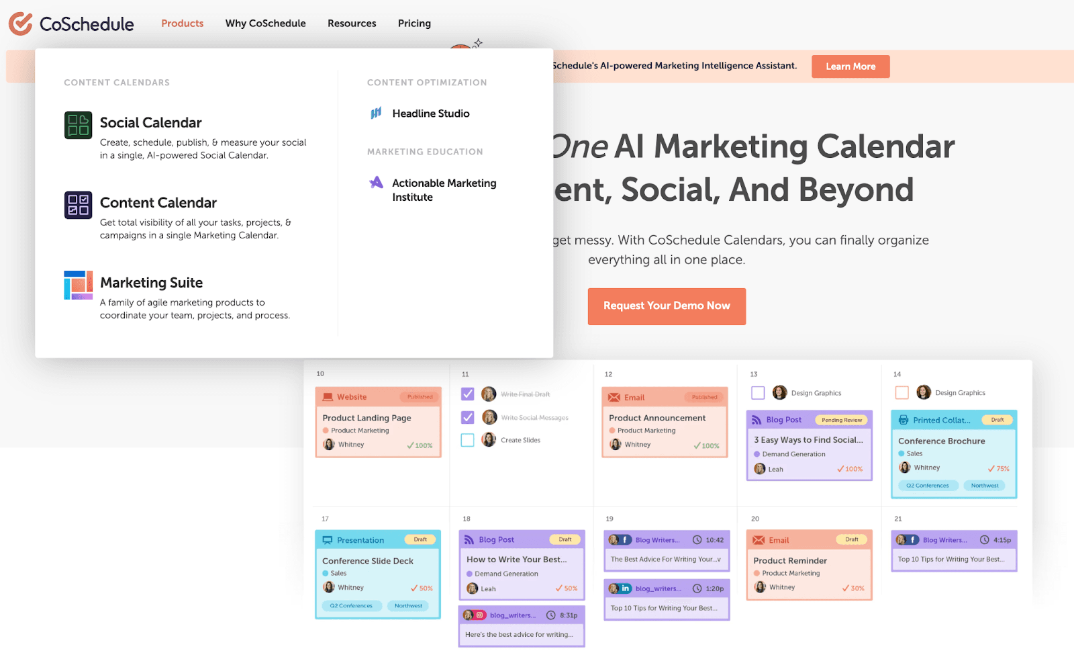Screen dimensions: 1074x661
Task: Go to the Pricing page
Action: (x=414, y=24)
